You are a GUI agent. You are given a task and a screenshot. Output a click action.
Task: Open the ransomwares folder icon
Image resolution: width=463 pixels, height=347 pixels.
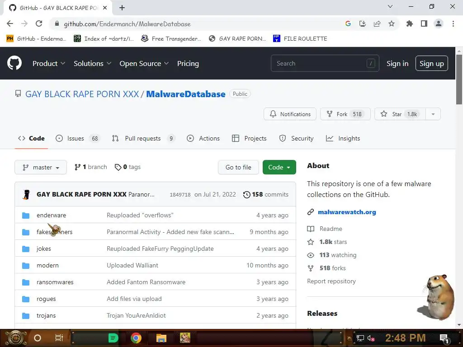[x=26, y=282]
